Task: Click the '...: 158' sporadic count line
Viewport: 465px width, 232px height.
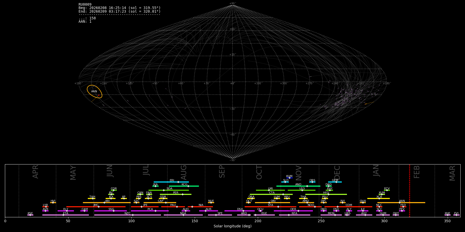Action: coord(87,18)
